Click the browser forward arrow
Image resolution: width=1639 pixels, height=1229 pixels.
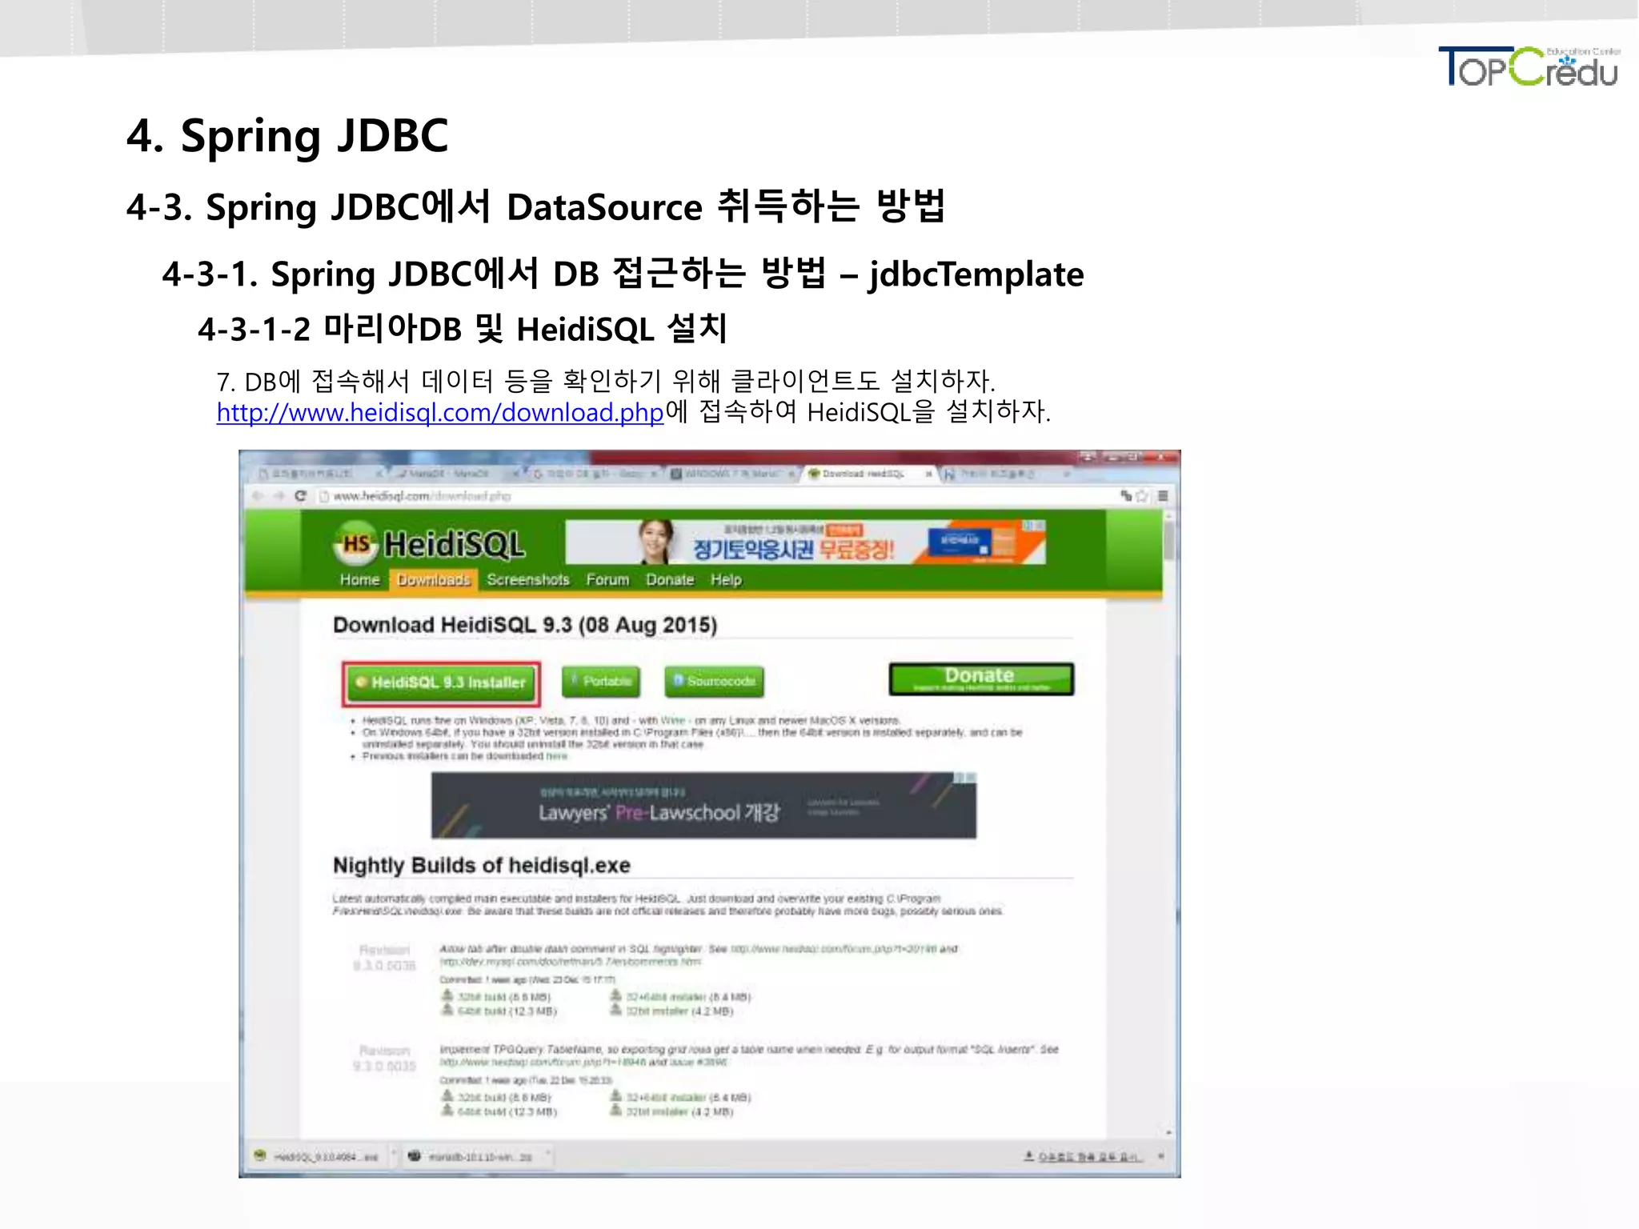279,495
